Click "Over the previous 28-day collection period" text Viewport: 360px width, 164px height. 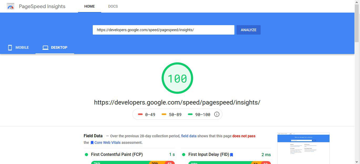click(x=145, y=136)
